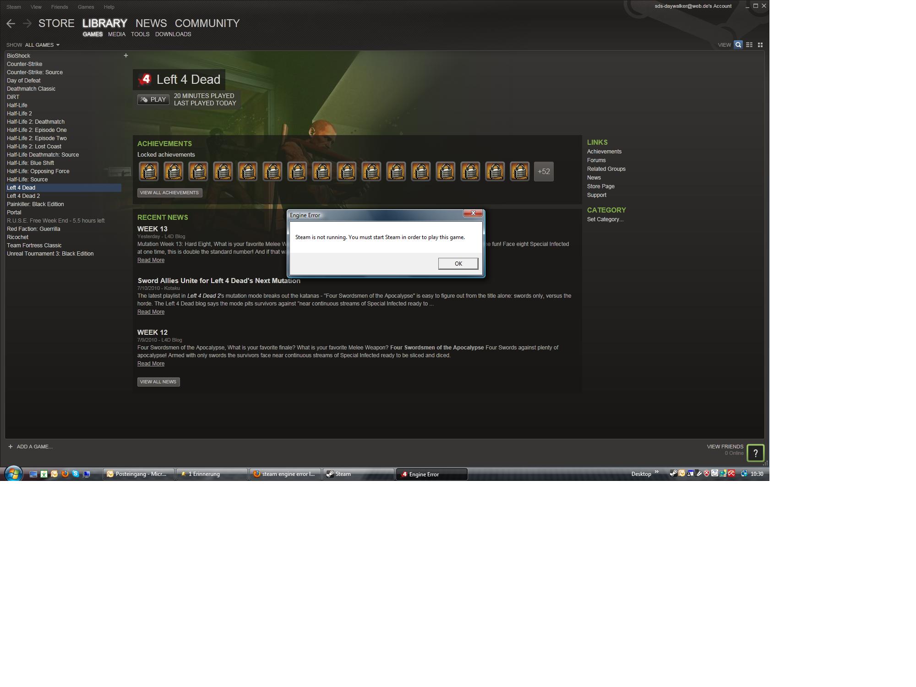This screenshot has height=687, width=916.
Task: Click View All Achievements button
Action: [x=169, y=192]
